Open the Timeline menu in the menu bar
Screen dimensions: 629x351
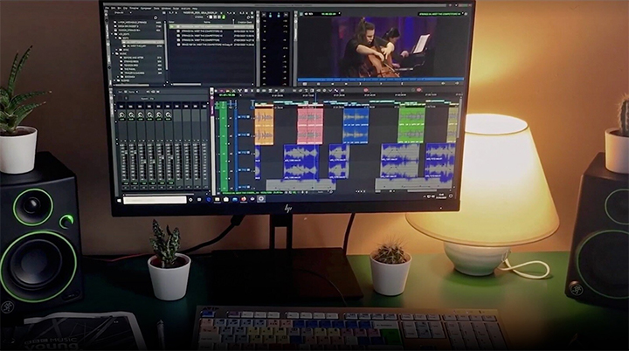(x=134, y=8)
